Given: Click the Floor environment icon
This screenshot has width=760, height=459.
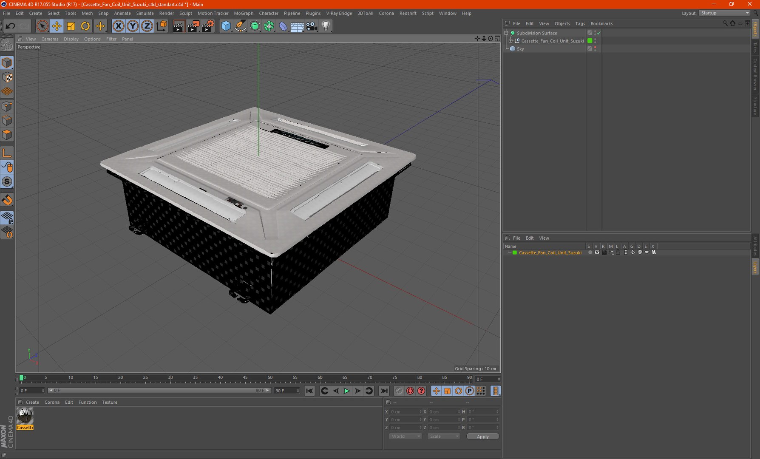Looking at the screenshot, I should [297, 26].
